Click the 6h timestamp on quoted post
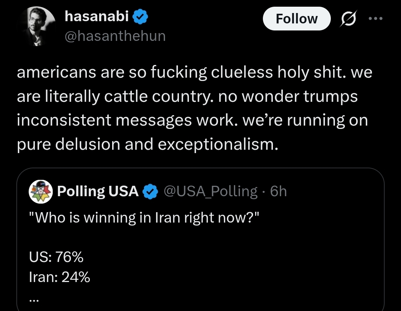Image resolution: width=401 pixels, height=311 pixels. tap(278, 191)
